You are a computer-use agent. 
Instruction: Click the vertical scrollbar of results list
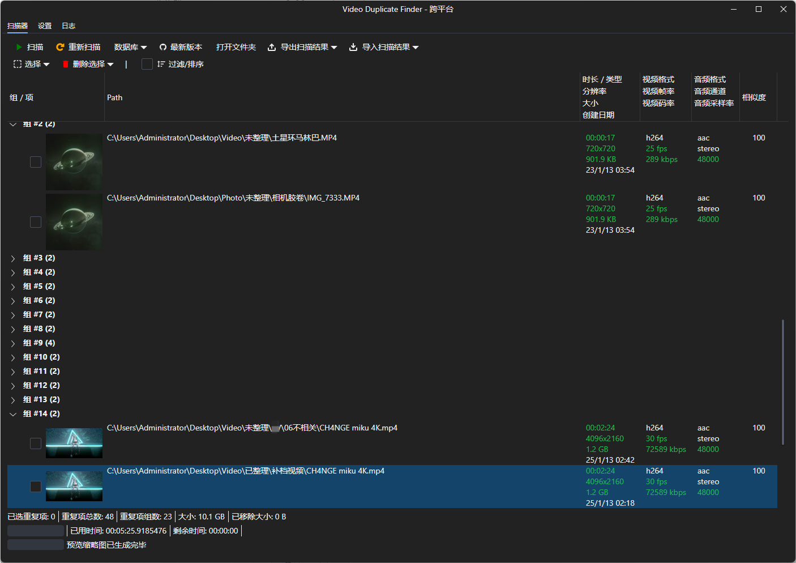[783, 382]
